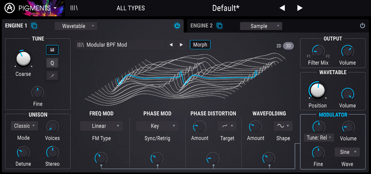371x174 pixels.
Task: Click the unison Detune knob
Action: click(23, 152)
